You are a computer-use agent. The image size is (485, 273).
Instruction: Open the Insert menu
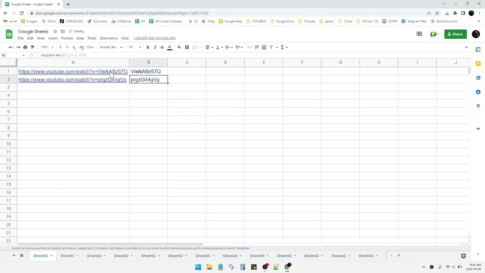pyautogui.click(x=53, y=38)
